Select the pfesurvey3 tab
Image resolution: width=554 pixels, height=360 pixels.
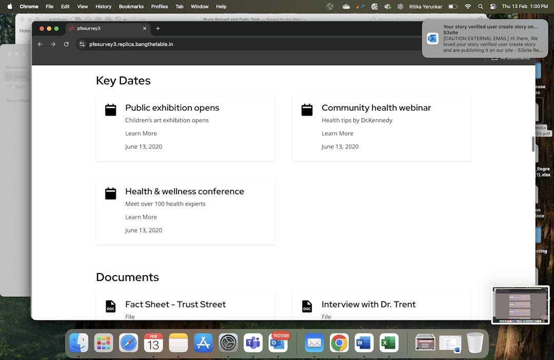click(x=103, y=29)
